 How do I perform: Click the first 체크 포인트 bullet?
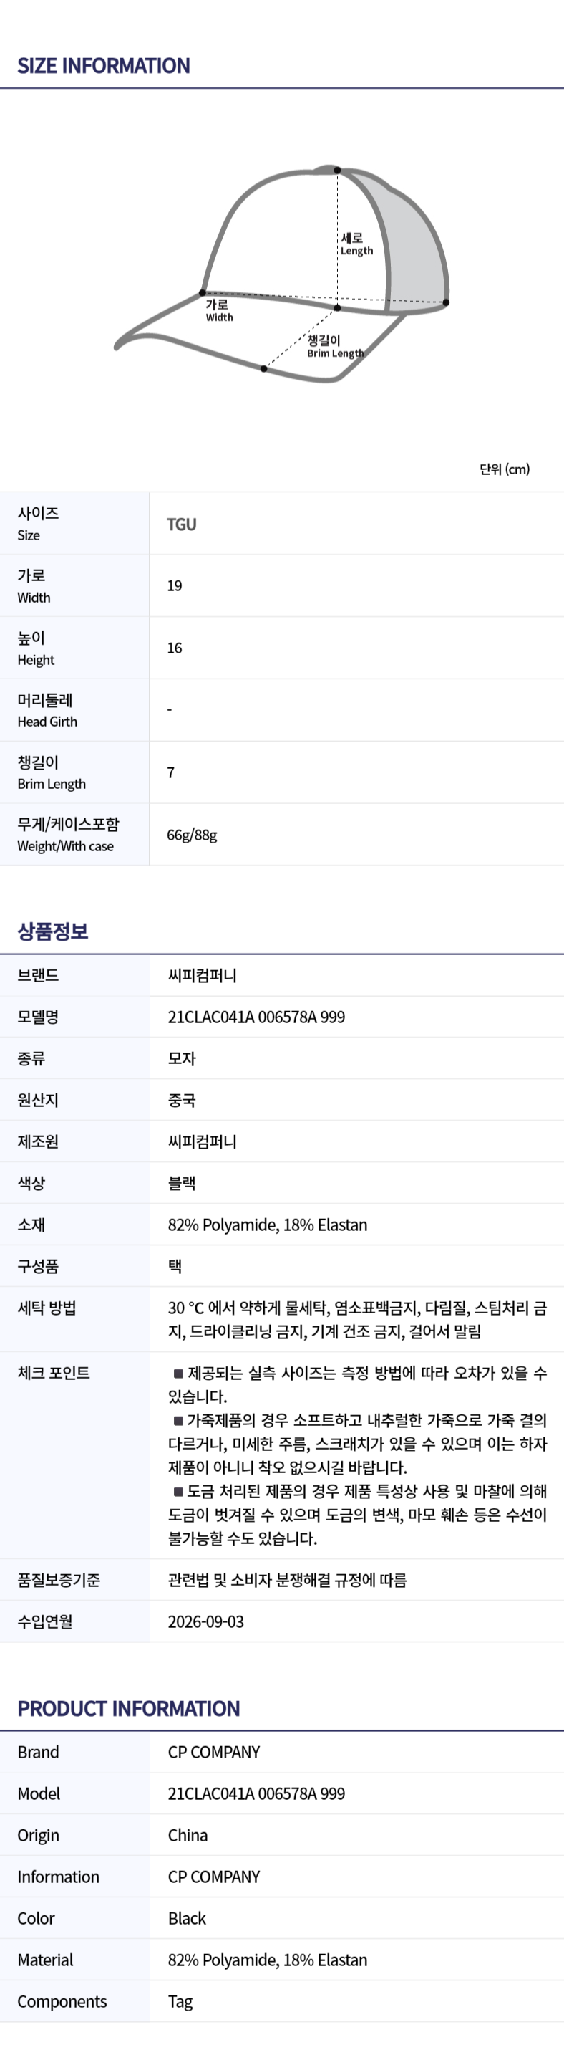coord(357,1384)
